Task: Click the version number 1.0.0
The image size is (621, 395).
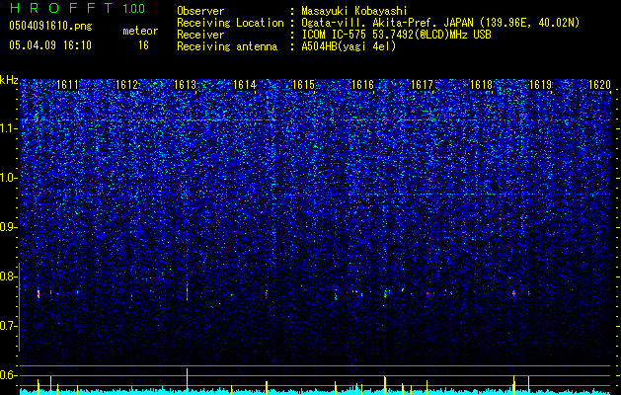Action: [133, 9]
